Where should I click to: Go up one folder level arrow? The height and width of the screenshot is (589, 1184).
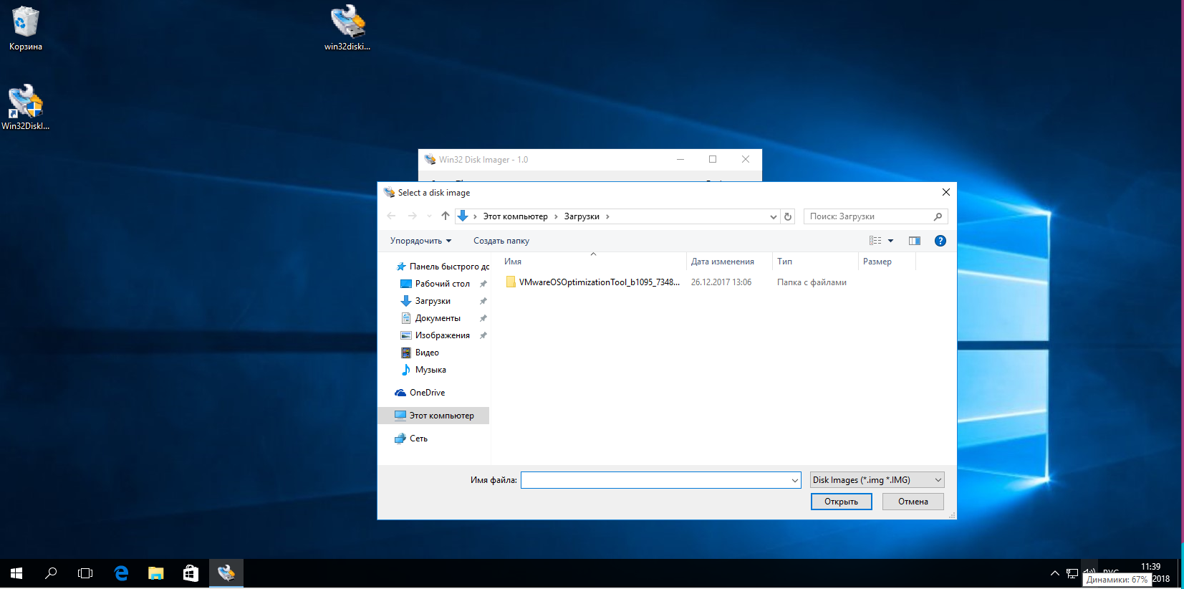446,216
